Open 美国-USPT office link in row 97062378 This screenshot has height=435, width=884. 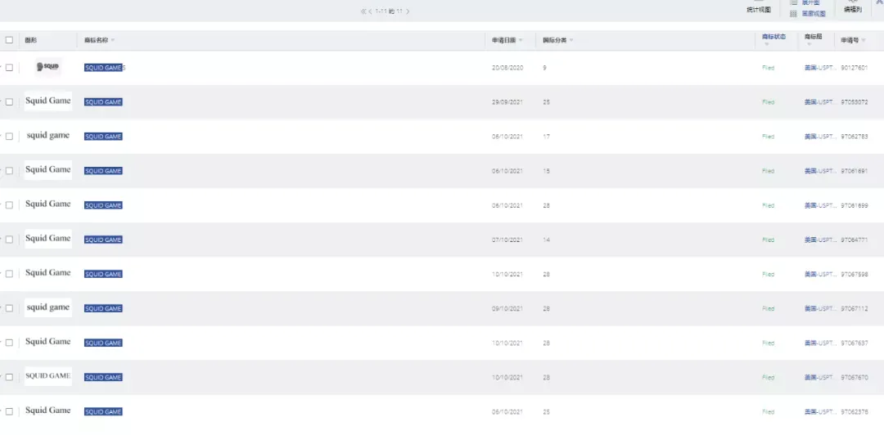pos(820,411)
